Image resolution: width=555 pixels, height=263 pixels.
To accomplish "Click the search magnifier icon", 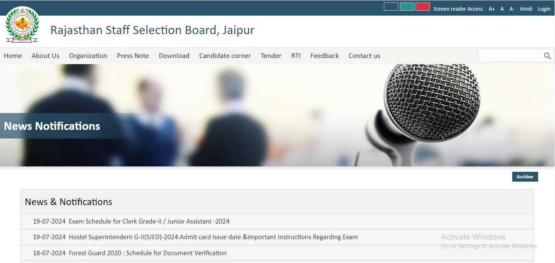I will pyautogui.click(x=547, y=56).
